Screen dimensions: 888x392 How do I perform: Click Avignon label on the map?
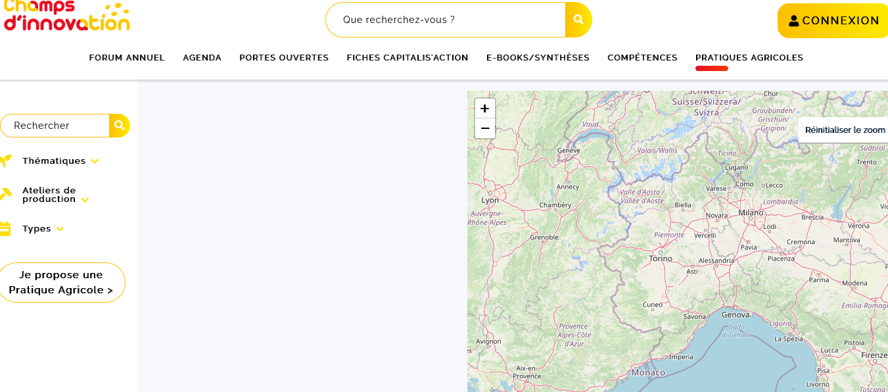[488, 341]
